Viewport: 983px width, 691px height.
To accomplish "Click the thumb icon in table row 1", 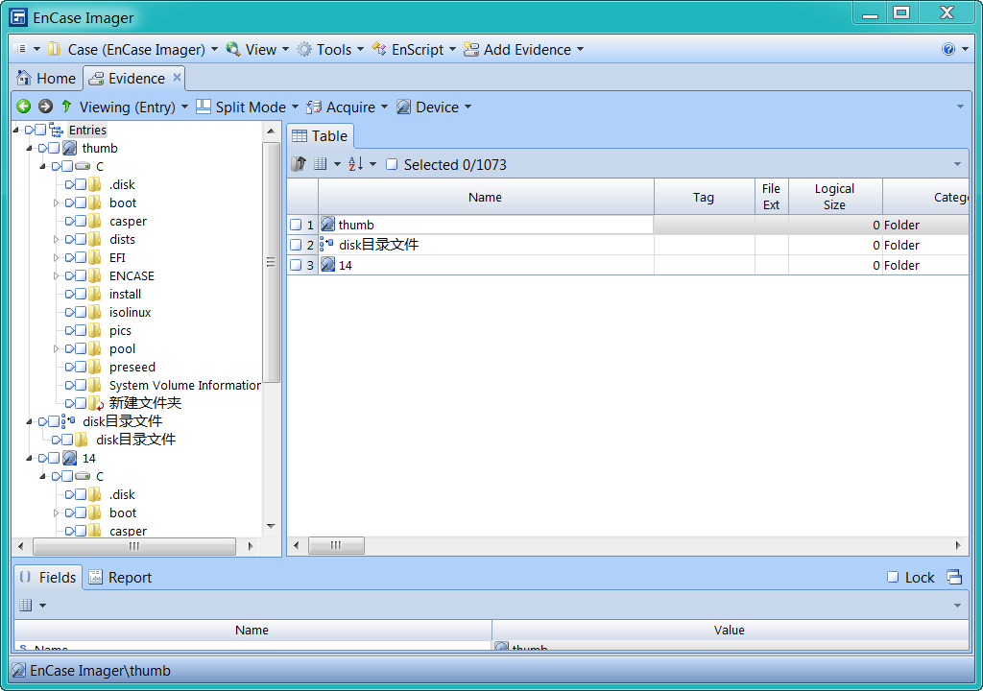I will click(328, 224).
